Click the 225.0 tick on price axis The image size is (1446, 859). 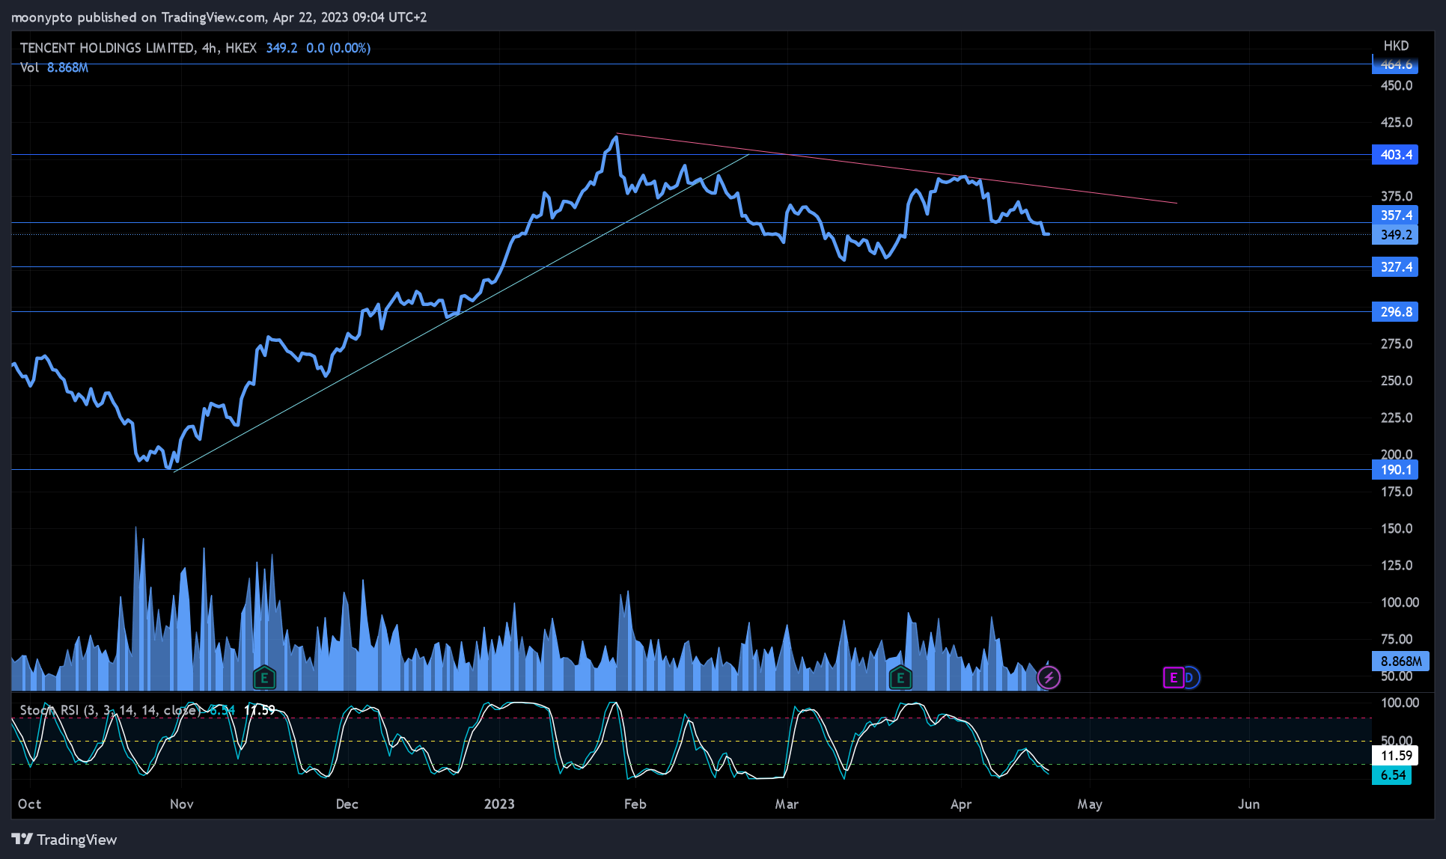pos(1397,418)
